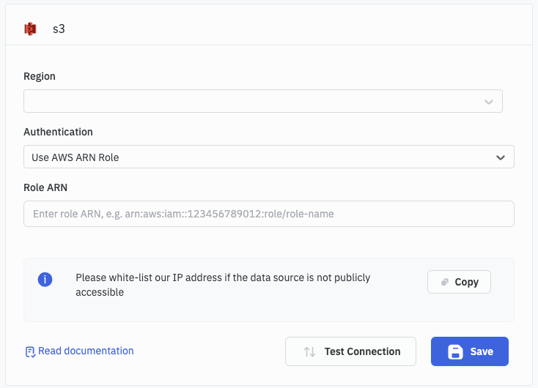The height and width of the screenshot is (388, 538).
Task: Click the up-down arrows Test Connection icon
Action: (309, 351)
